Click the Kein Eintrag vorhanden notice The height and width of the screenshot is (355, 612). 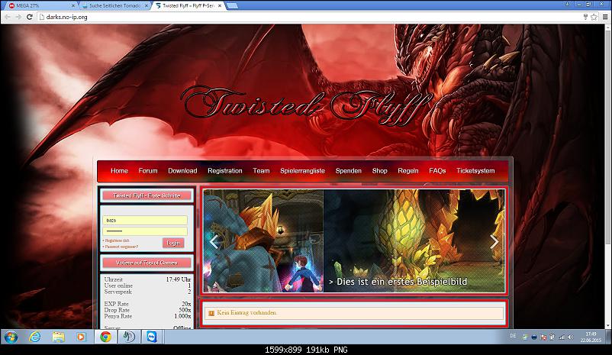353,313
